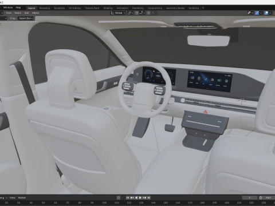Toggle auto keying record button

point(119,198)
